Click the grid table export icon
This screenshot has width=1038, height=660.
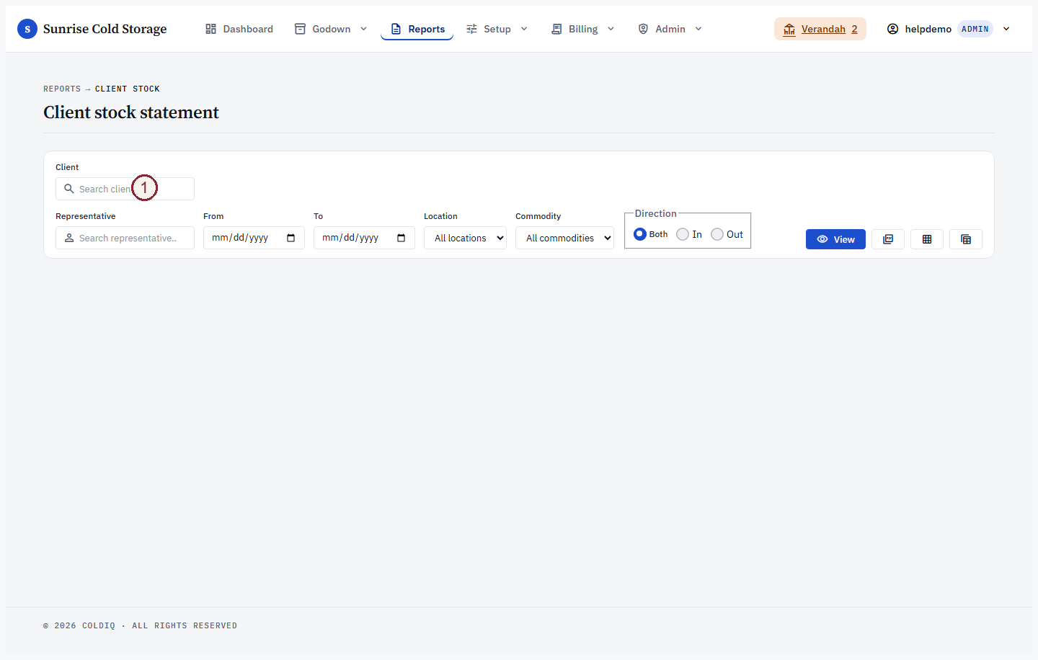point(927,239)
